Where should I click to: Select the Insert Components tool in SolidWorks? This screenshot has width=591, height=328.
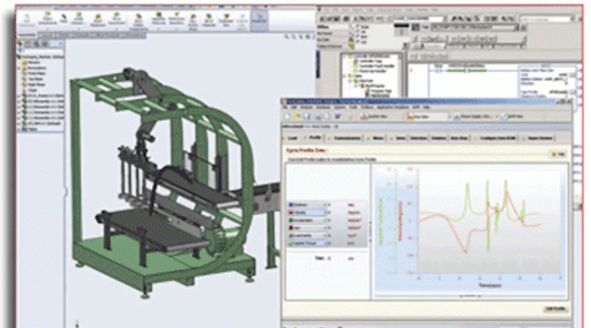coord(47,20)
